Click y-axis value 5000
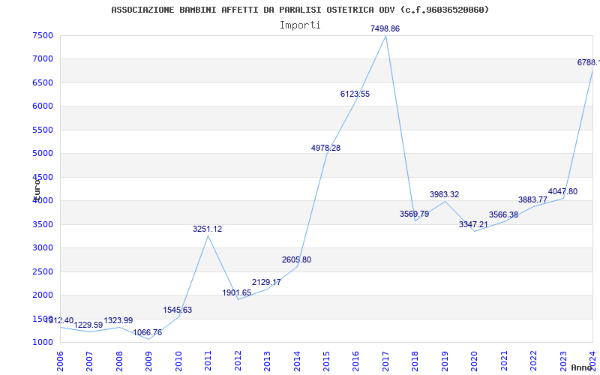 coord(43,154)
